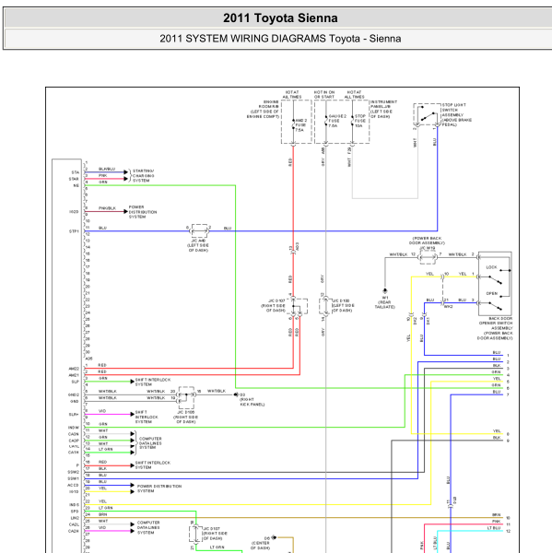Image resolution: width=552 pixels, height=553 pixels.
Task: Select the "HOT IN ON OR START" label
Action: coord(324,94)
